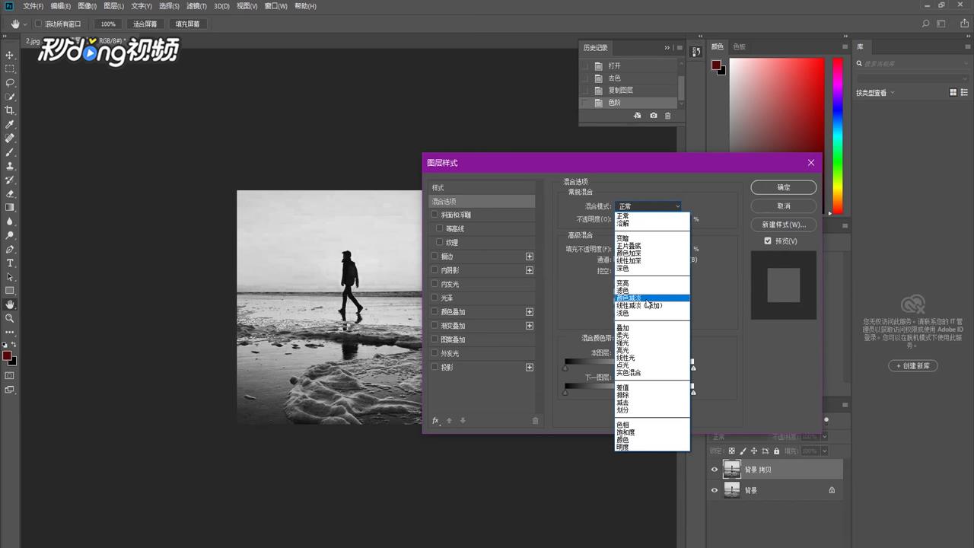Click the fx icon in Layer Style dialog
Screen dimensions: 974x548
coord(436,420)
